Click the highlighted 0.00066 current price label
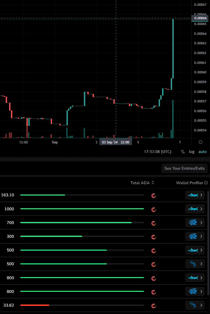This screenshot has height=314, width=210. 201,18
